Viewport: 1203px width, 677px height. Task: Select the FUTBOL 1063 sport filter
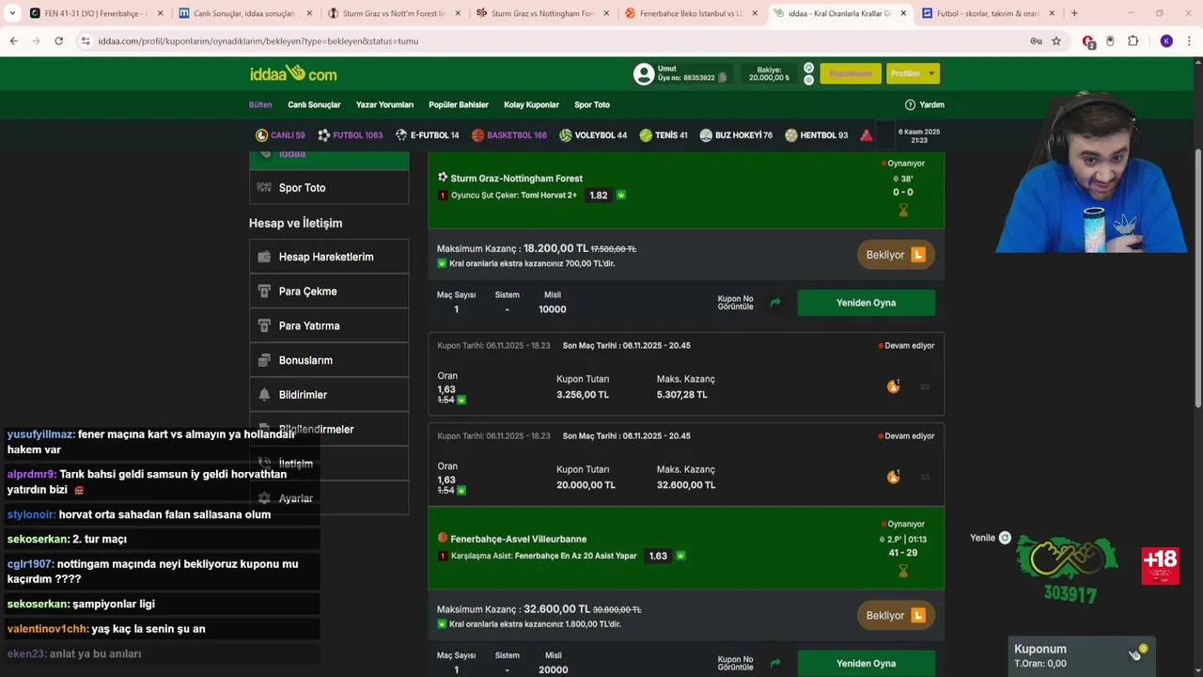click(350, 135)
